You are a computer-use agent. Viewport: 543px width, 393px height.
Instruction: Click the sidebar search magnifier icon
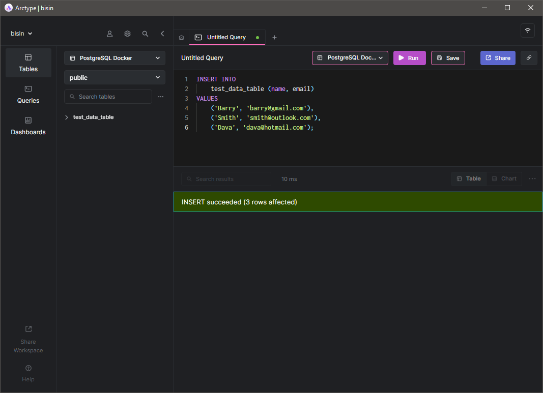pos(145,34)
